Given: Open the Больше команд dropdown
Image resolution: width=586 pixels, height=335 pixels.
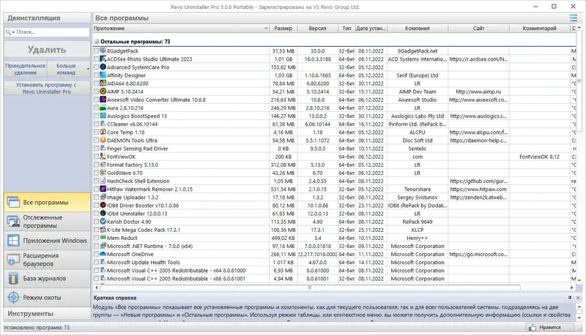Looking at the screenshot, I should click(88, 69).
